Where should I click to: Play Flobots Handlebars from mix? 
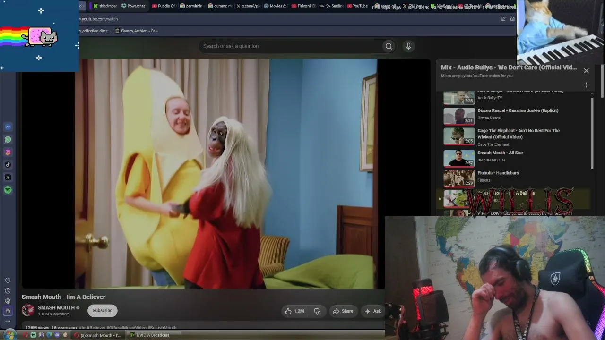[x=517, y=178]
